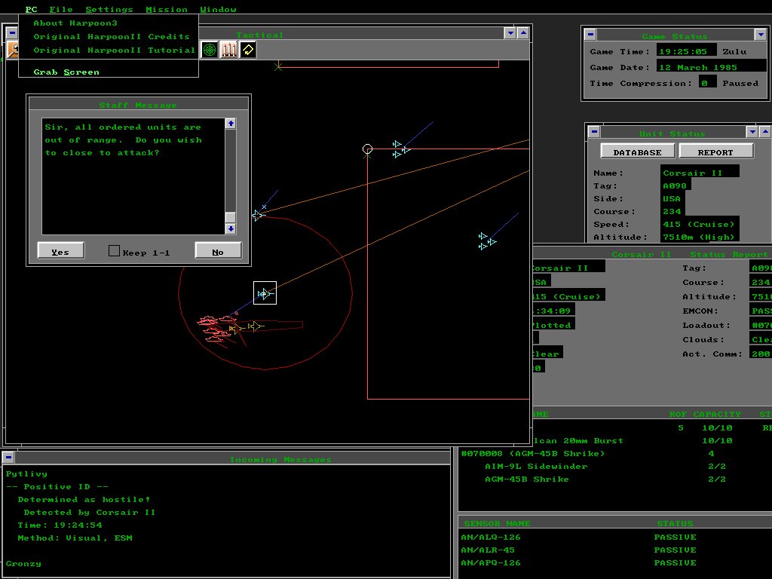Click the Unit Status window down arrow
772x579 pixels.
(752, 132)
